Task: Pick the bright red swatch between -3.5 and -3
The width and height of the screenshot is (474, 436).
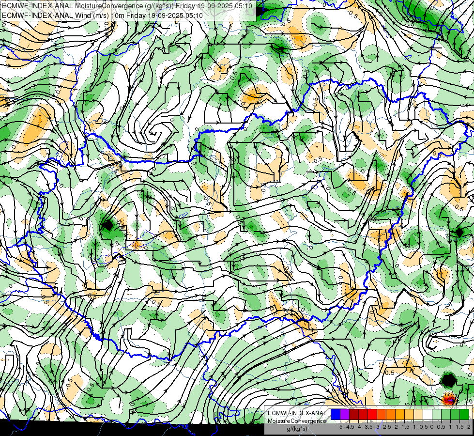Action: pyautogui.click(x=372, y=414)
